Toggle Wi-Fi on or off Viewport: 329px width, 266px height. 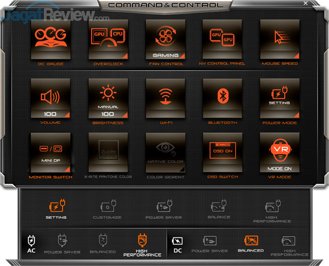tap(165, 97)
